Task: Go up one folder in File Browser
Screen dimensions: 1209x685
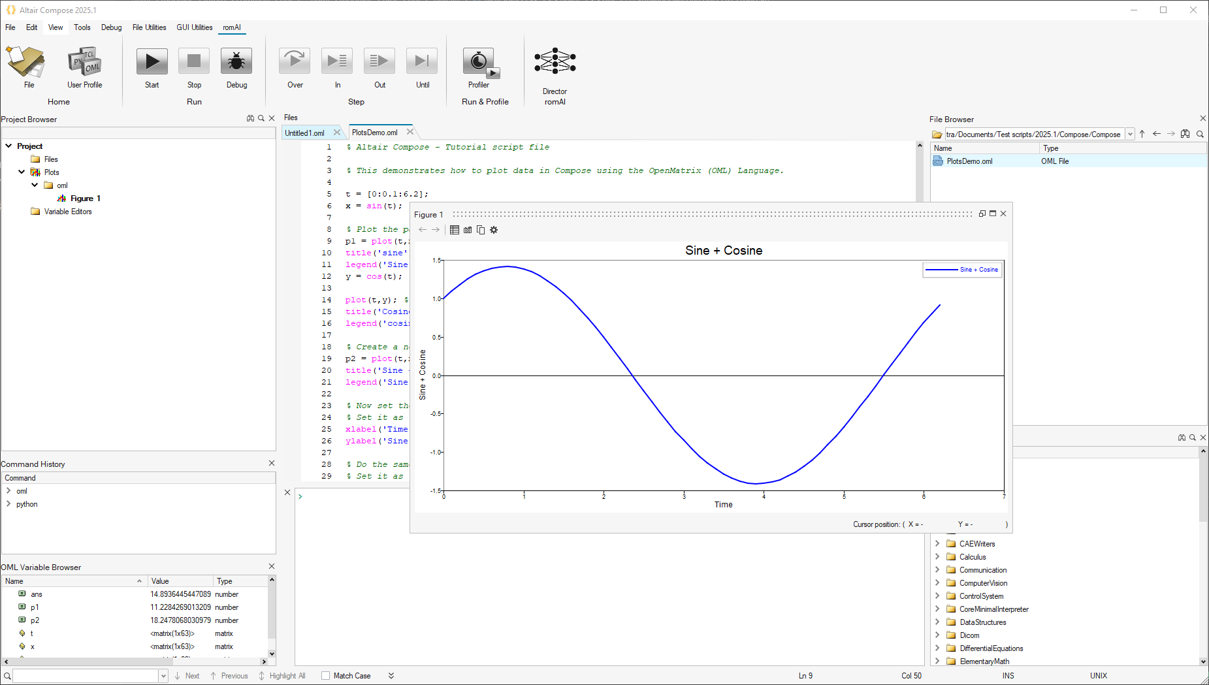Action: [x=1142, y=134]
